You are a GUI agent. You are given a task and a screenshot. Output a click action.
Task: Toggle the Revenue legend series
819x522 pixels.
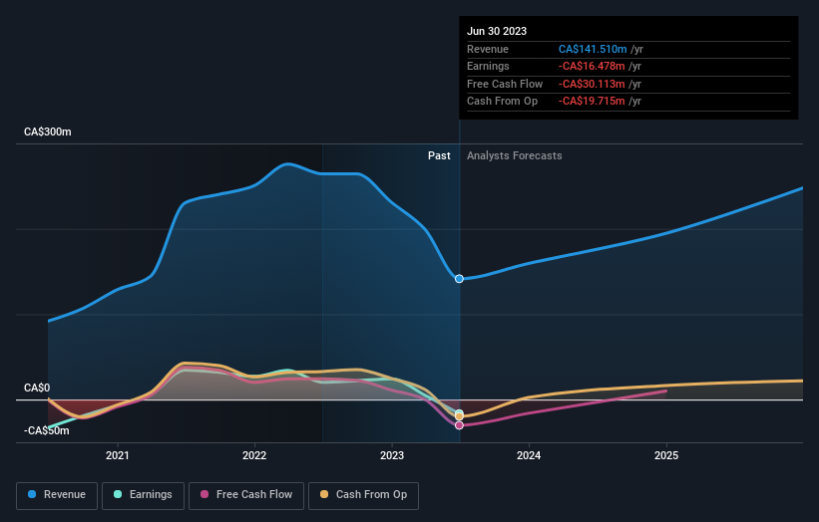coord(57,495)
